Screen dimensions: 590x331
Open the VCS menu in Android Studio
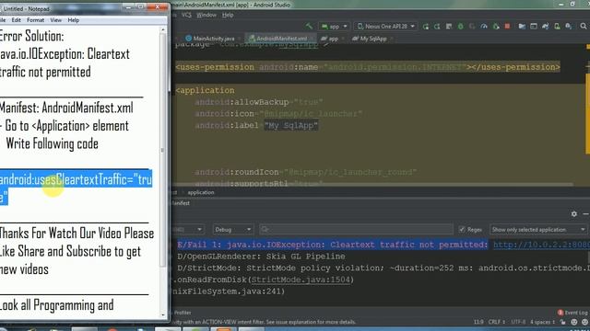[186, 15]
